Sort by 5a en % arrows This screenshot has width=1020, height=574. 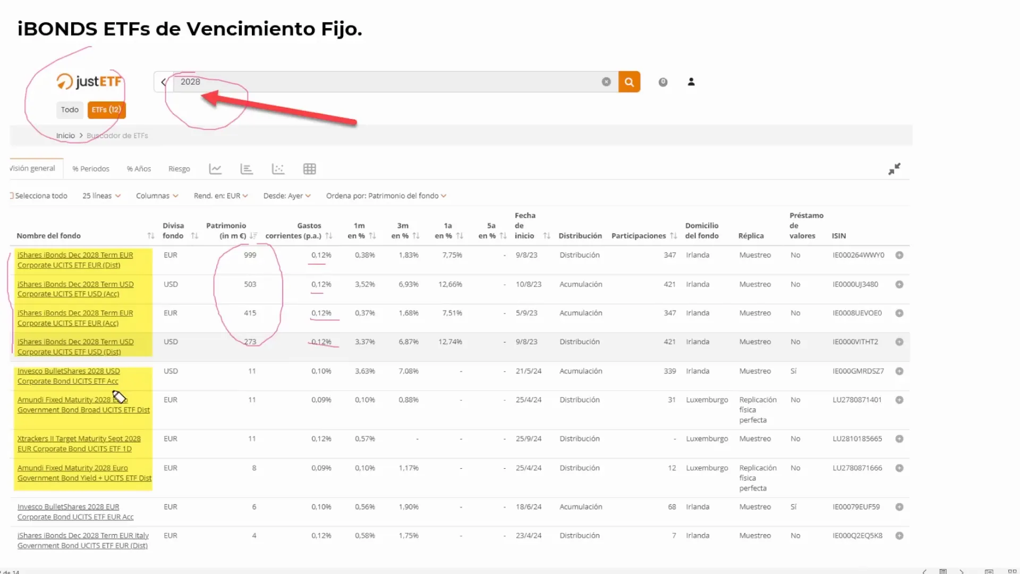[x=503, y=236]
